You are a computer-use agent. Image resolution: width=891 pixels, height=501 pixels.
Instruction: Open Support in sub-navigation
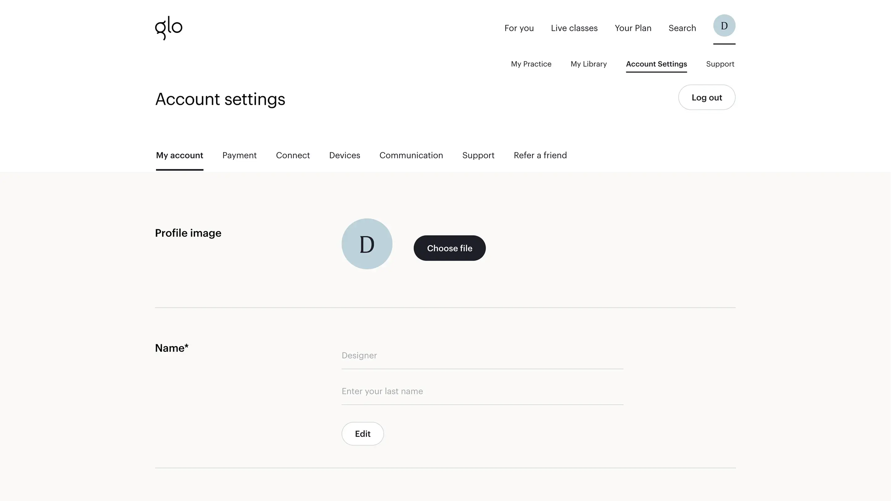pos(720,64)
